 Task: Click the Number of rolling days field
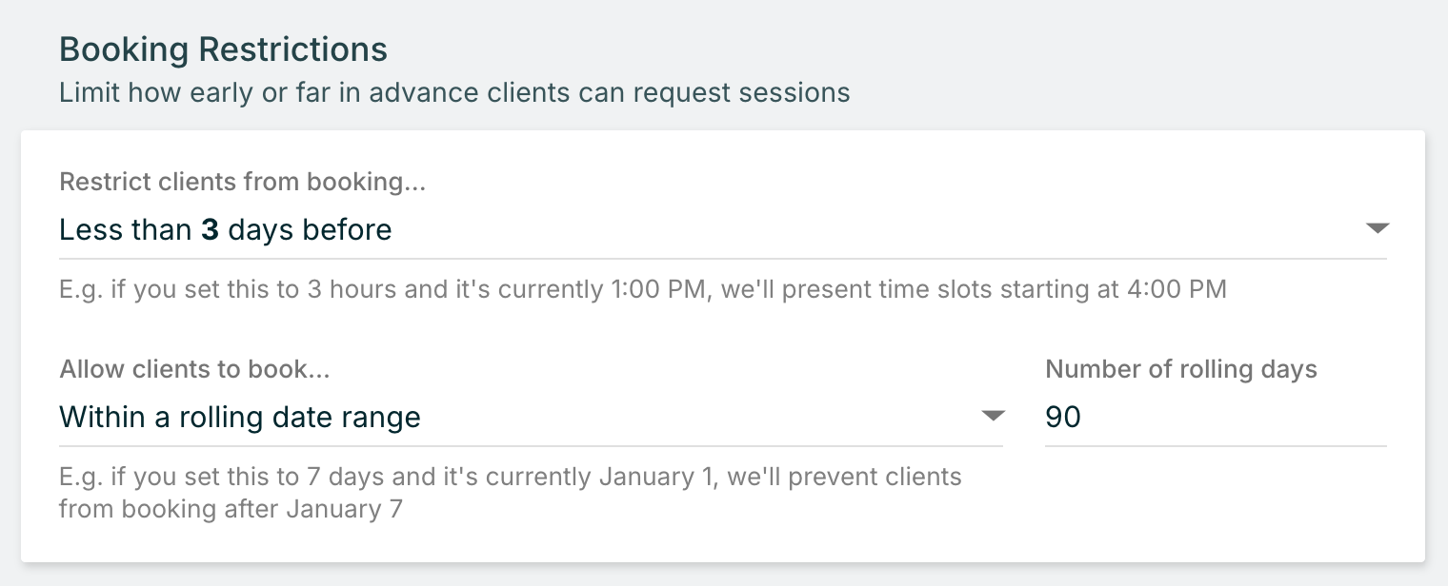[1215, 418]
